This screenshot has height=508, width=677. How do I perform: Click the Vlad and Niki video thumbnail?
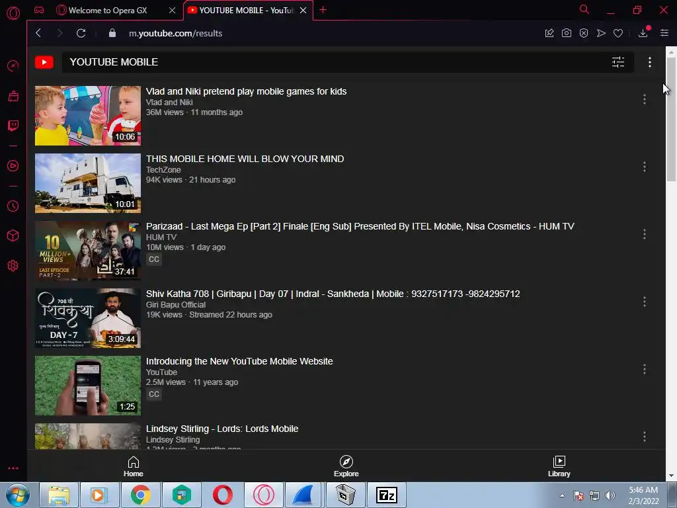coord(88,115)
